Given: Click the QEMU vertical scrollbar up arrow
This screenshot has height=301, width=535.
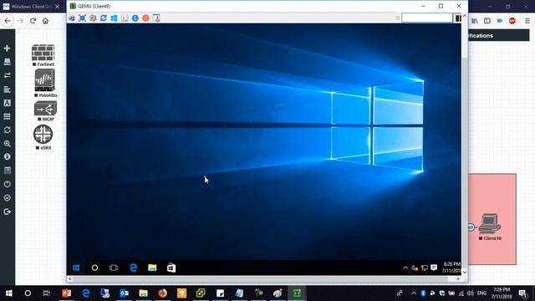Looking at the screenshot, I should pyautogui.click(x=465, y=16).
